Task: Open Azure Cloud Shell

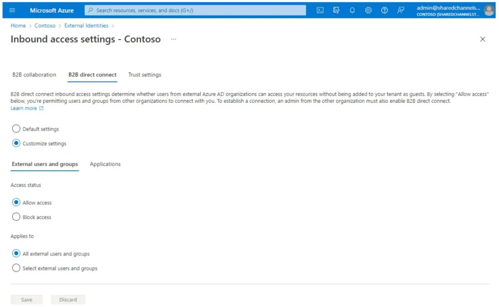Action: (x=320, y=10)
